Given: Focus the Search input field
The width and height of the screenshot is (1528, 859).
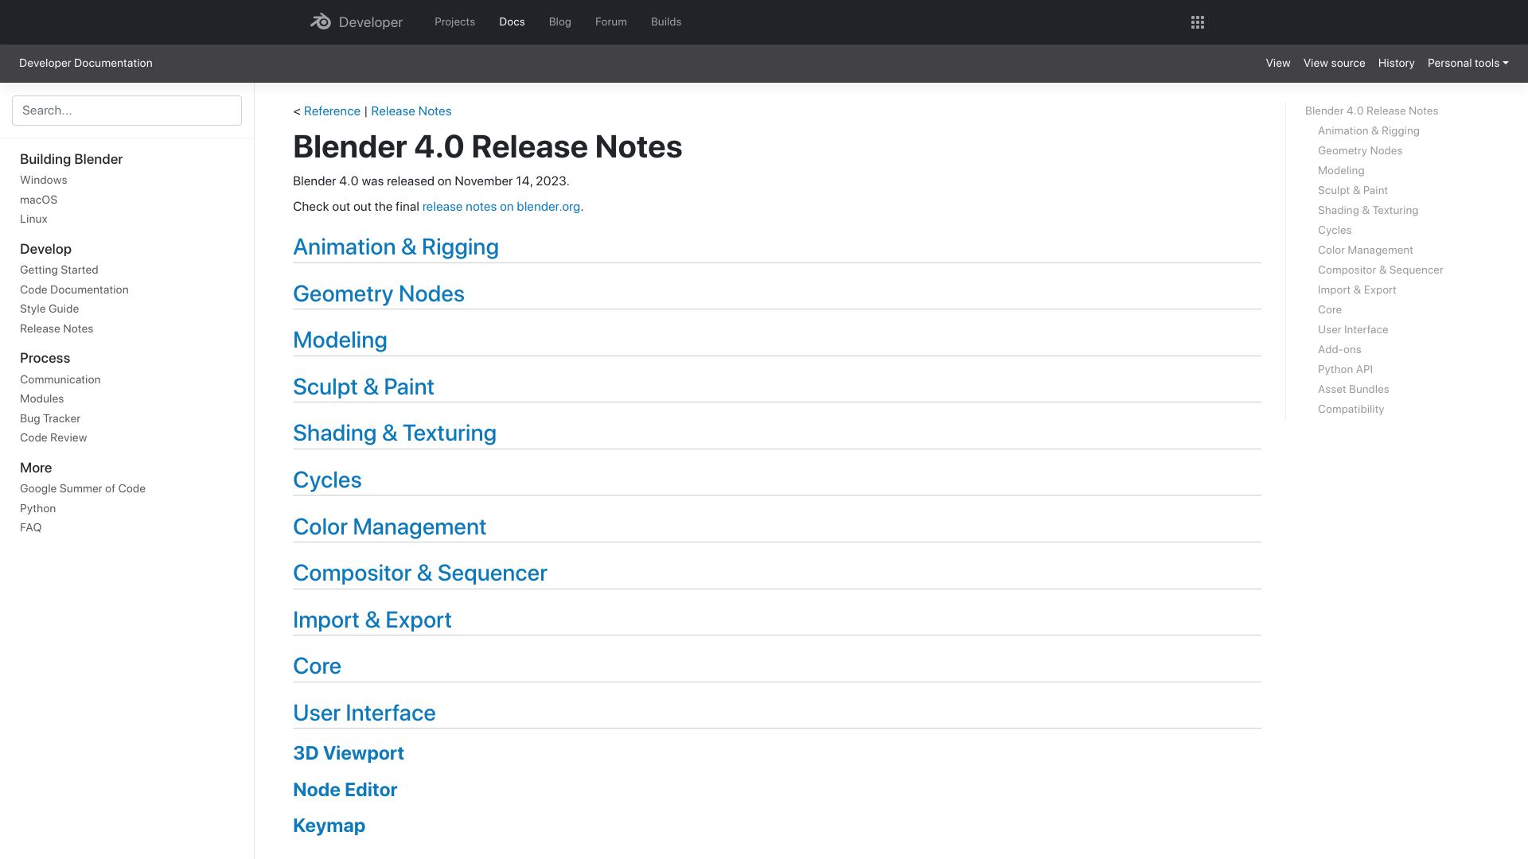Looking at the screenshot, I should point(127,111).
